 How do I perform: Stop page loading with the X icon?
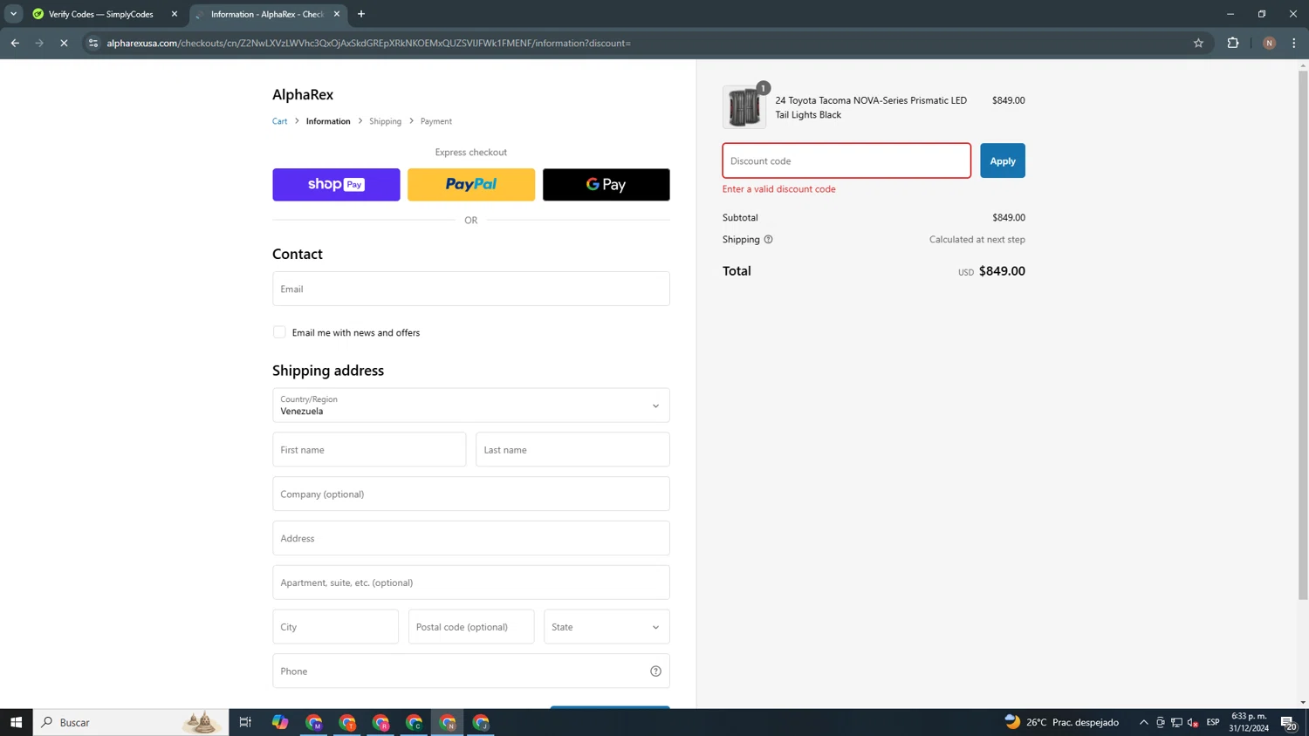64,43
